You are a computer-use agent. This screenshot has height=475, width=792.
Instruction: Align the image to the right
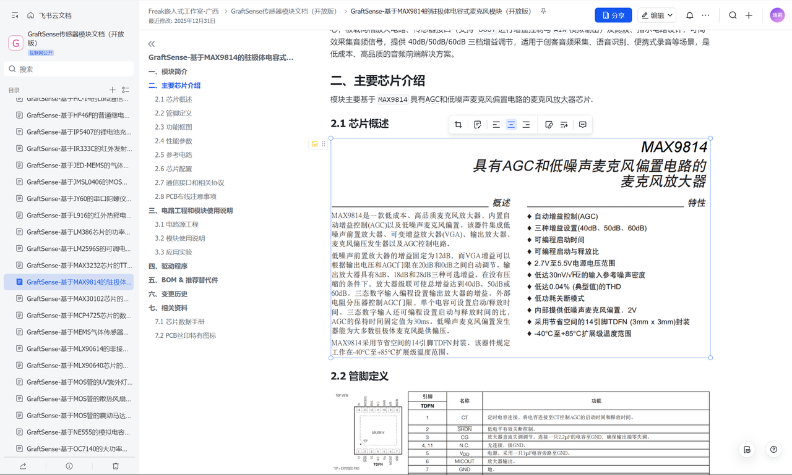pos(526,125)
